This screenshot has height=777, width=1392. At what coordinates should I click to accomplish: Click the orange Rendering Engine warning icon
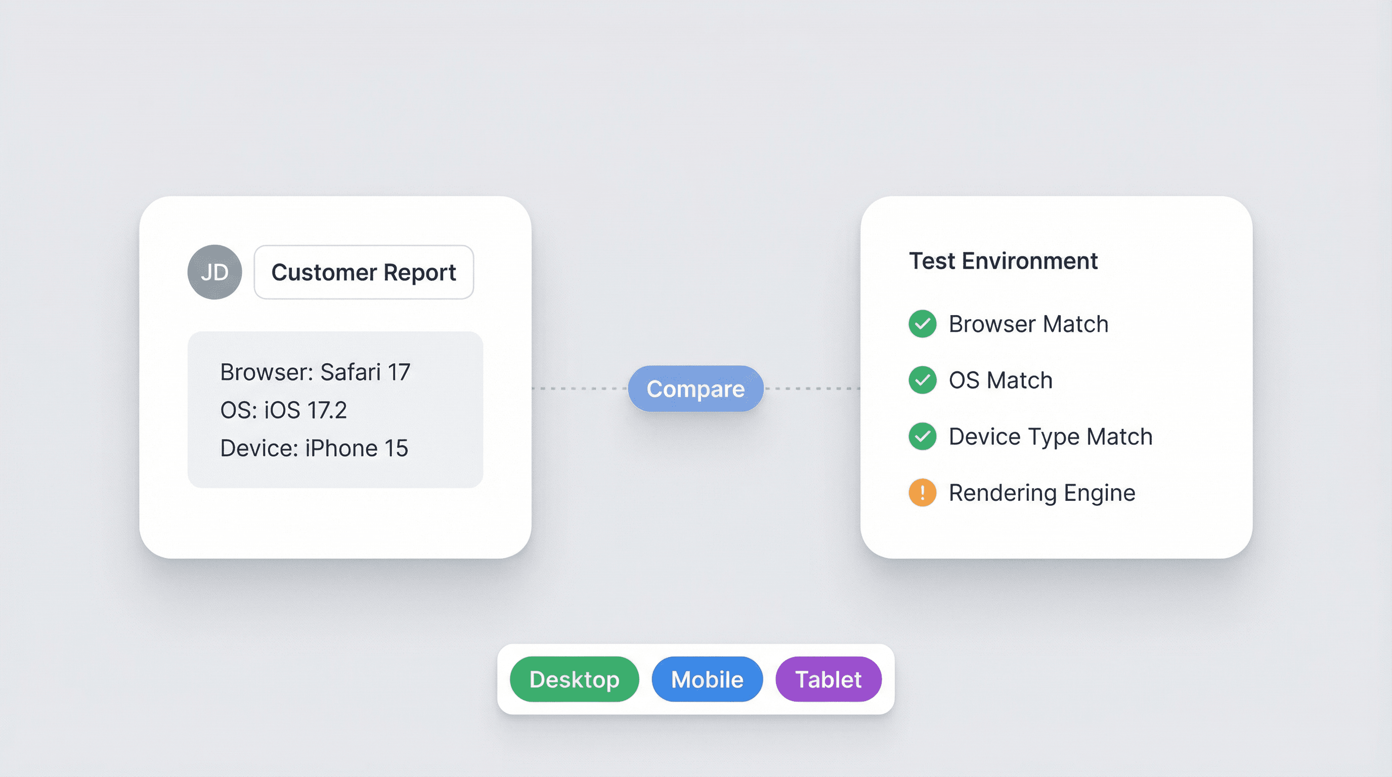[923, 492]
